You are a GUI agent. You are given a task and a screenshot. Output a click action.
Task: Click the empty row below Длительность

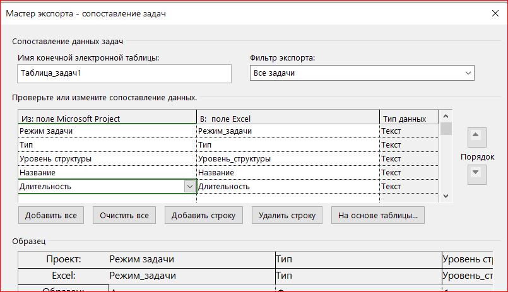106,198
